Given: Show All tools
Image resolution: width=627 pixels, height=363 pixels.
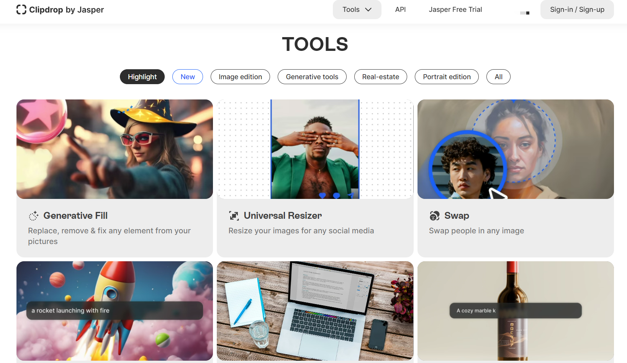Looking at the screenshot, I should (x=498, y=77).
